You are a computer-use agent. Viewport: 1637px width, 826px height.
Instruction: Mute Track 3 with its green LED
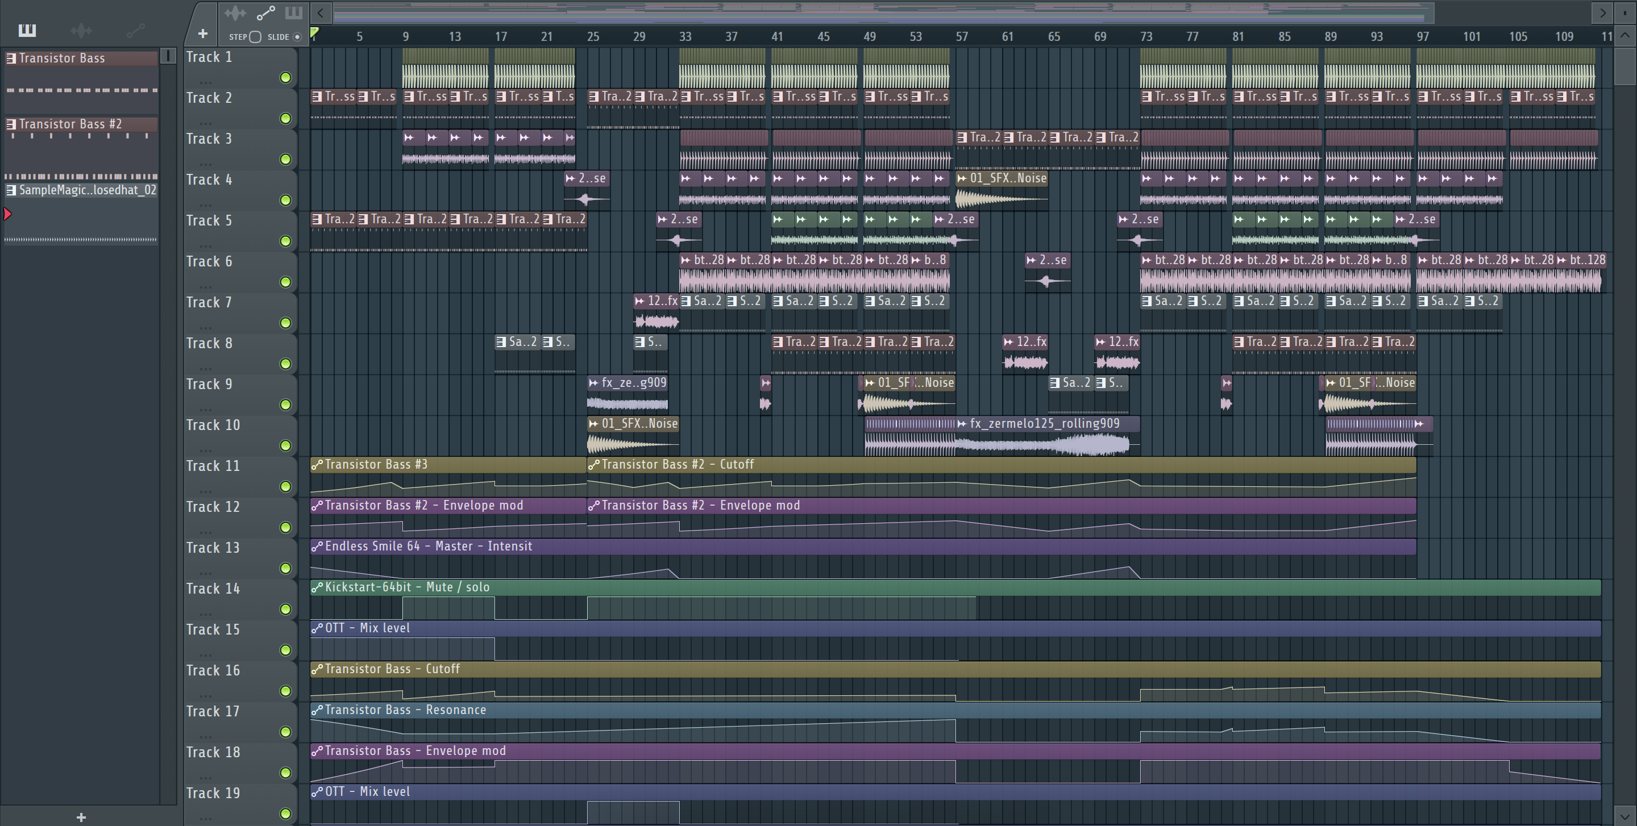[286, 160]
